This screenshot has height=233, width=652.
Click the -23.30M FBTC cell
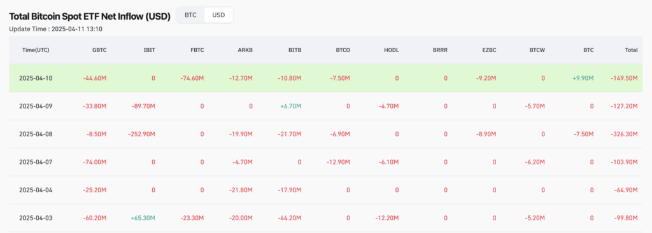pos(192,218)
